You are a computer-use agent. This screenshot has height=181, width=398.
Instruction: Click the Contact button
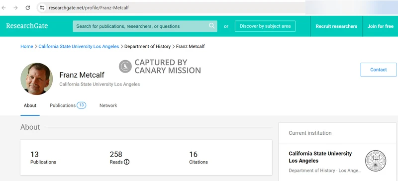click(378, 70)
